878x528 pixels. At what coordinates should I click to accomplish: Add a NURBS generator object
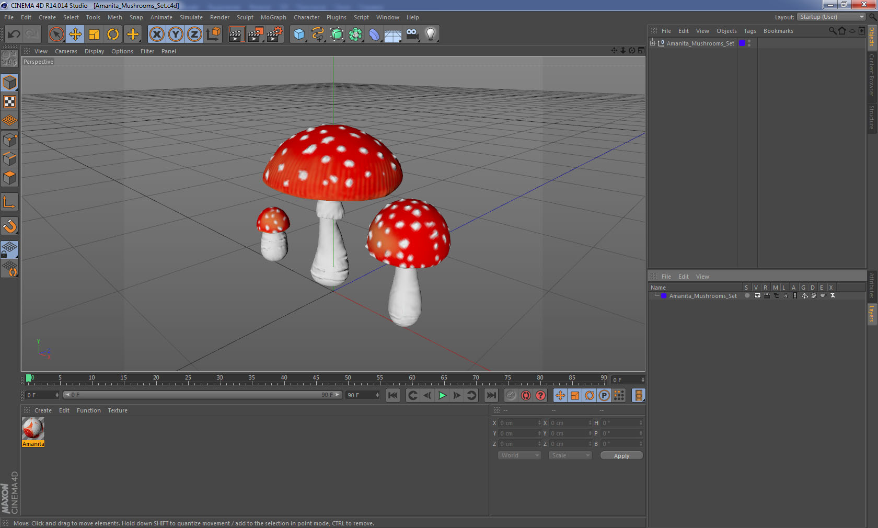point(337,35)
